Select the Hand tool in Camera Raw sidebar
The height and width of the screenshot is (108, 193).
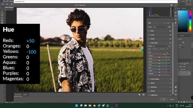[x=176, y=87]
